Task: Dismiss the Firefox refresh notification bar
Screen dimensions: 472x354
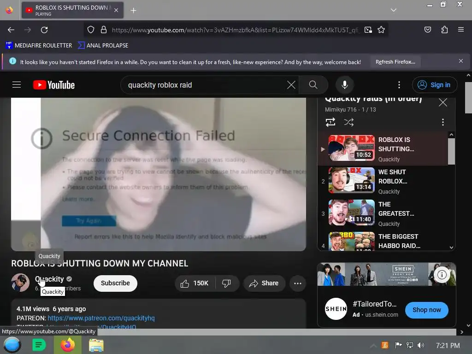Action: coord(460,61)
